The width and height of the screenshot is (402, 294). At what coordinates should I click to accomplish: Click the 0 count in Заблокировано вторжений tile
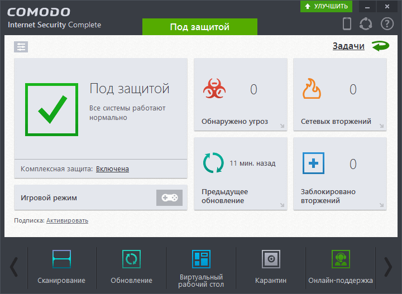(353, 164)
